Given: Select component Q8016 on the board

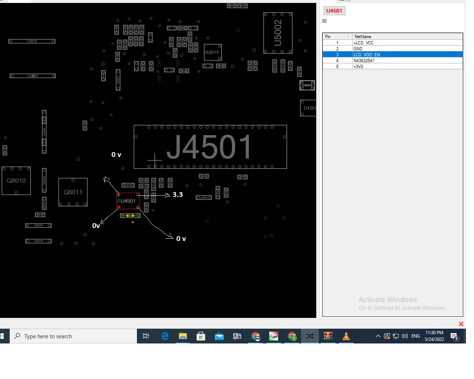Looking at the screenshot, I should coord(213,52).
